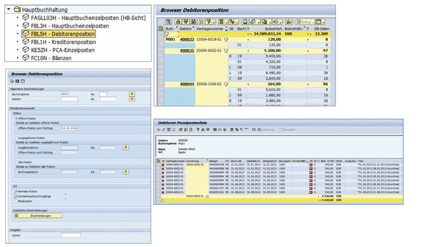The image size is (422, 247).
Task: Click the execute clock icon in selection screen
Action: pyautogui.click(x=12, y=81)
